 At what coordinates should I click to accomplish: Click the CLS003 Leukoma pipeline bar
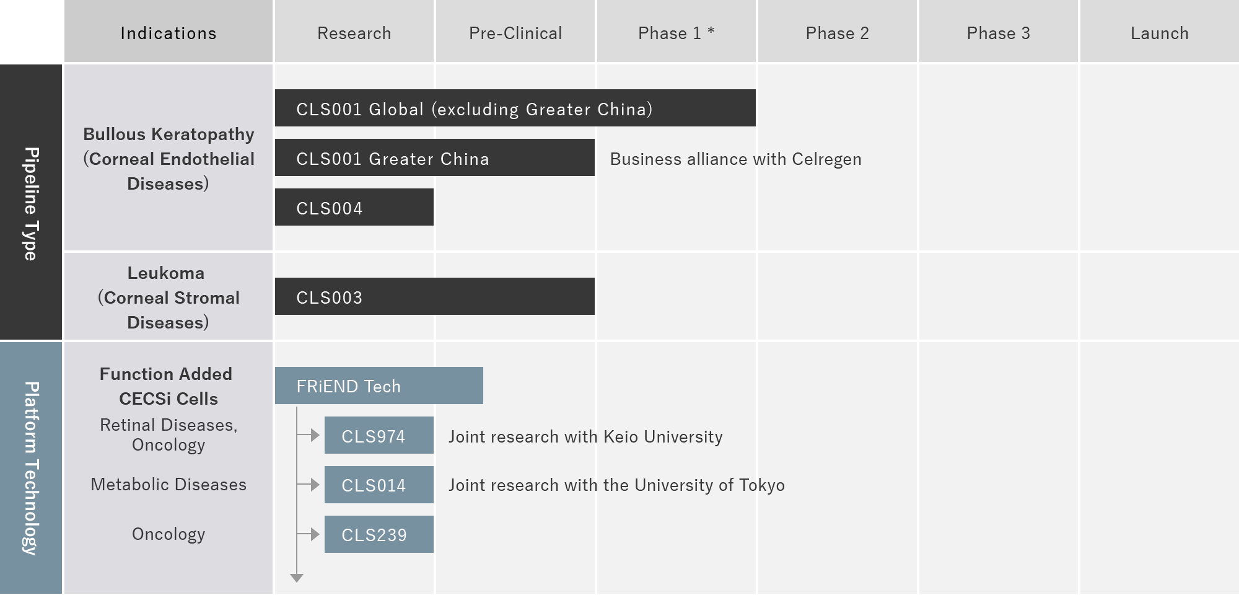434,297
